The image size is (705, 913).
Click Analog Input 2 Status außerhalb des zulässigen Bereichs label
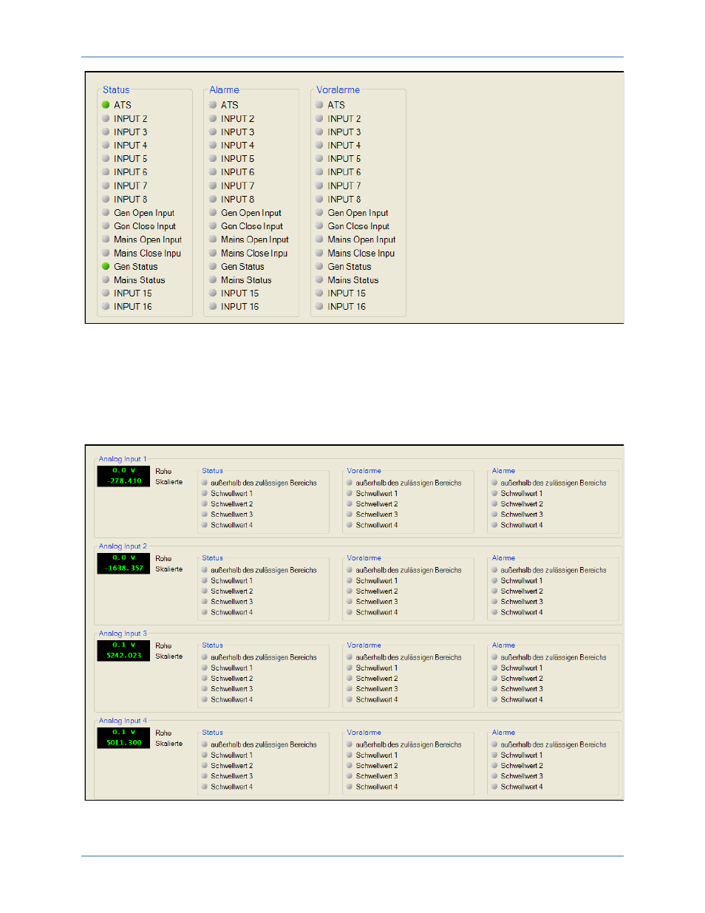264,570
